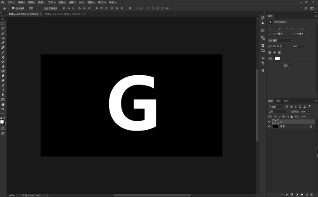Viewport: 318px width, 197px height.
Task: Click the add layer style fx icon
Action: (287, 194)
